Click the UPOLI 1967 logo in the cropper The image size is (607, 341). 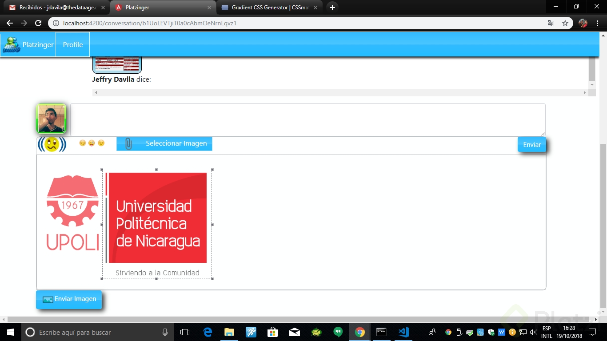[72, 213]
